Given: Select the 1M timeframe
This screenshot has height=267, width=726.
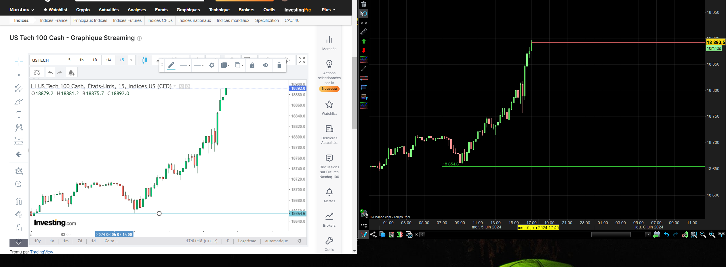Looking at the screenshot, I should tap(108, 60).
